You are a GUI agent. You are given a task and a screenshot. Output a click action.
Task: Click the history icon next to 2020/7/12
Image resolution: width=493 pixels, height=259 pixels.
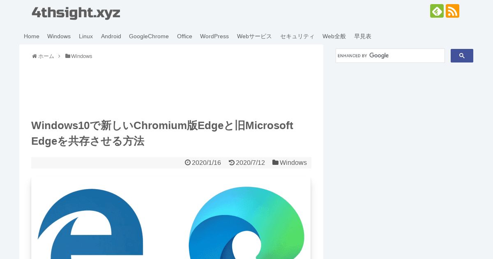pyautogui.click(x=232, y=163)
